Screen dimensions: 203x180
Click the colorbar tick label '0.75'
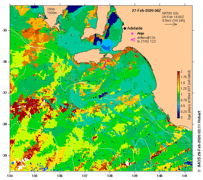(x=184, y=100)
